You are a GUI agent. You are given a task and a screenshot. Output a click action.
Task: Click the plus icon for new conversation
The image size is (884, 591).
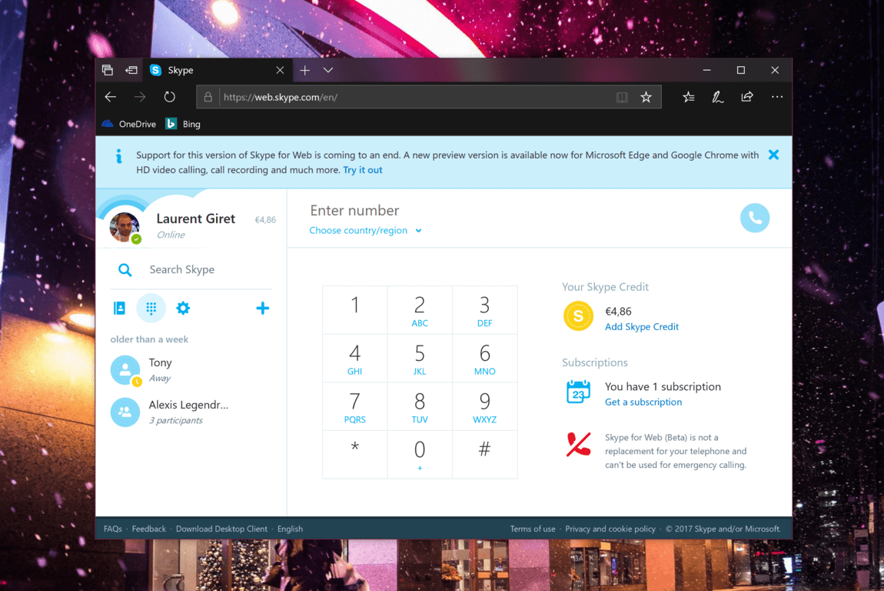coord(262,308)
